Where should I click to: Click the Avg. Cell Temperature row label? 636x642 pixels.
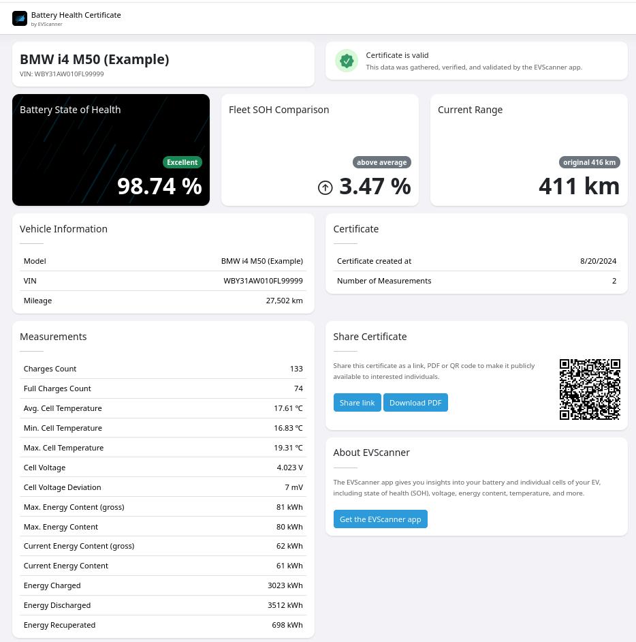click(63, 408)
